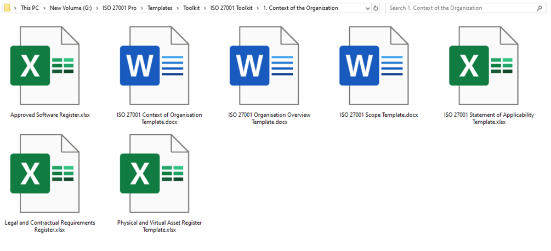The image size is (551, 251).
Task: Expand the chevron after Toolkit breadcrumb
Action: (x=205, y=8)
